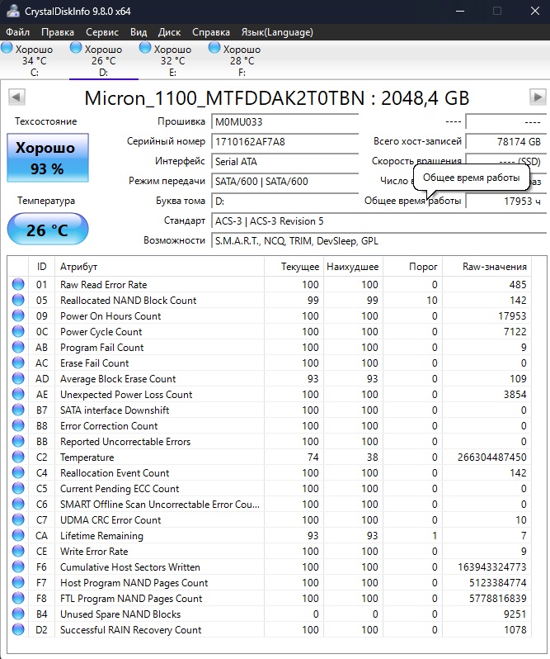Click status icon of Erase Fail Count
The height and width of the screenshot is (659, 550).
(x=18, y=363)
